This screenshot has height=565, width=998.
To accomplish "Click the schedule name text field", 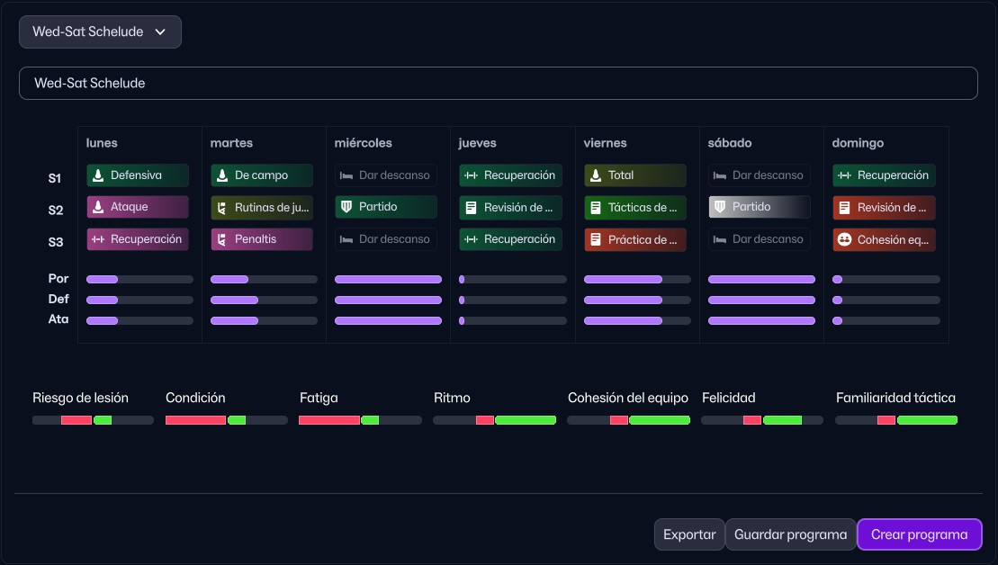I will (x=498, y=83).
